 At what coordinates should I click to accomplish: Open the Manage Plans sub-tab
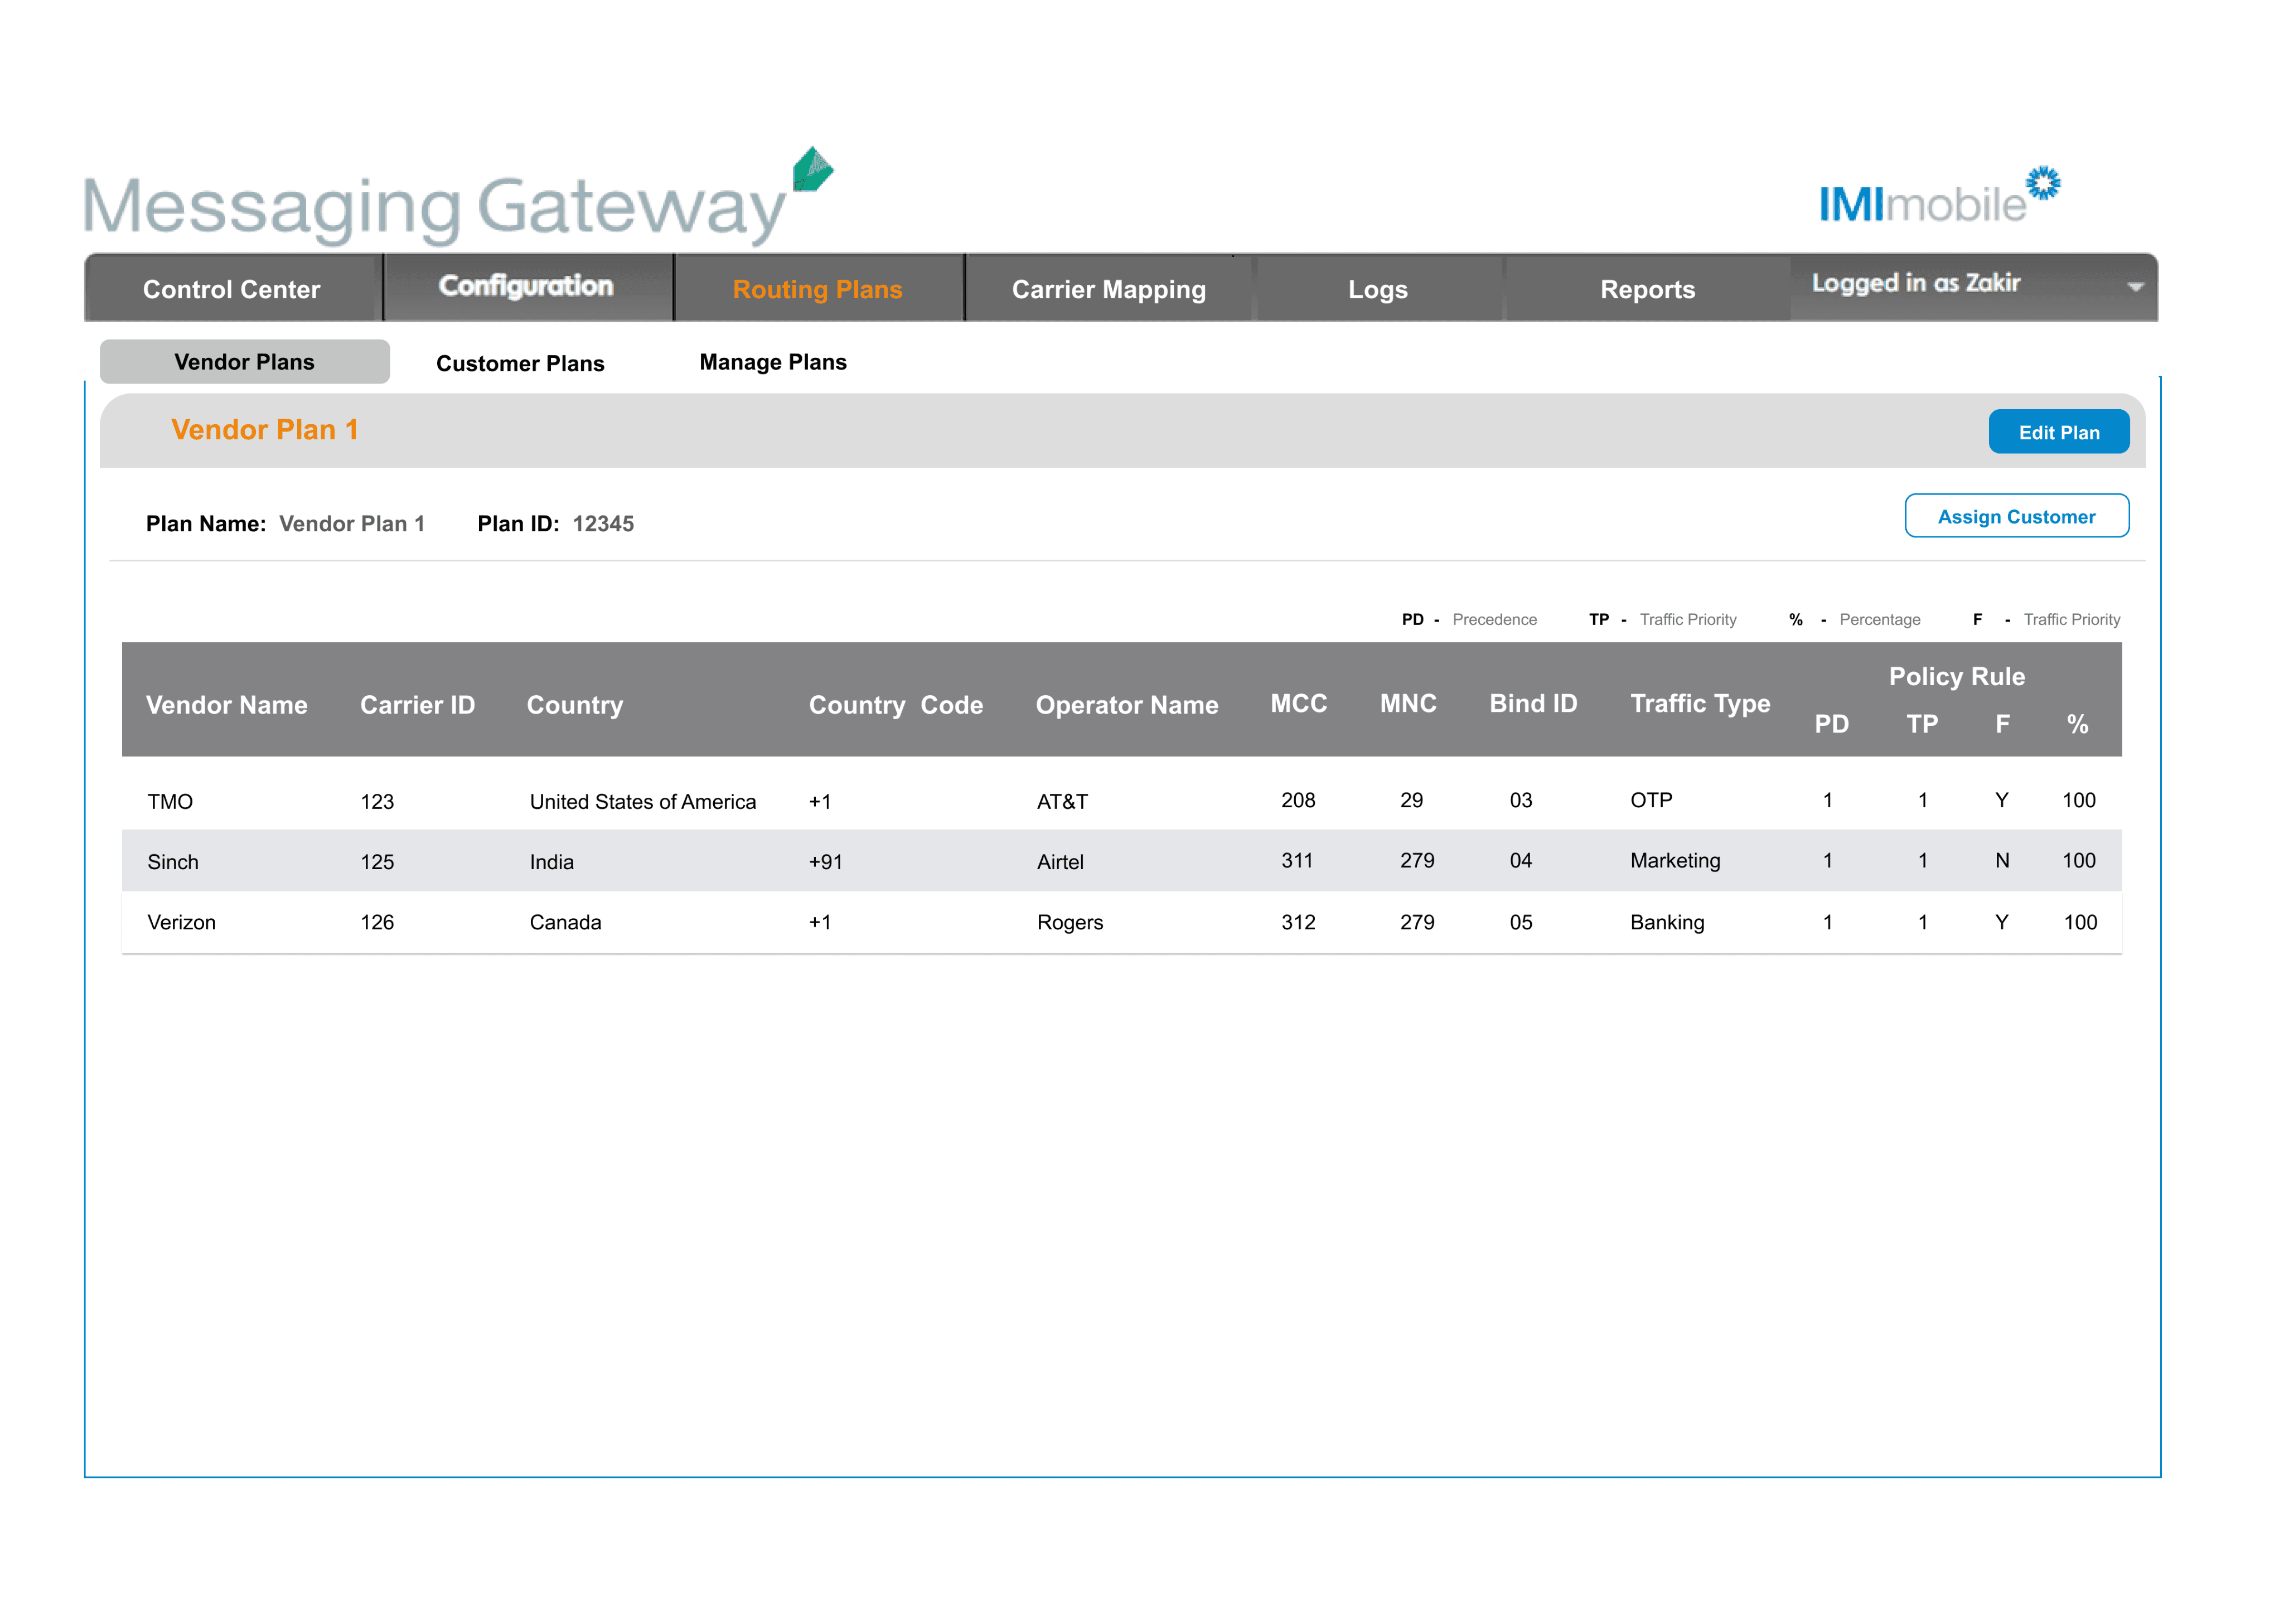click(x=772, y=362)
